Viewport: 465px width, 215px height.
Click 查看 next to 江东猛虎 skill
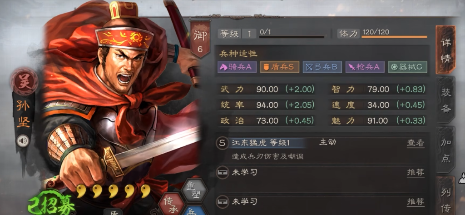tap(416, 143)
